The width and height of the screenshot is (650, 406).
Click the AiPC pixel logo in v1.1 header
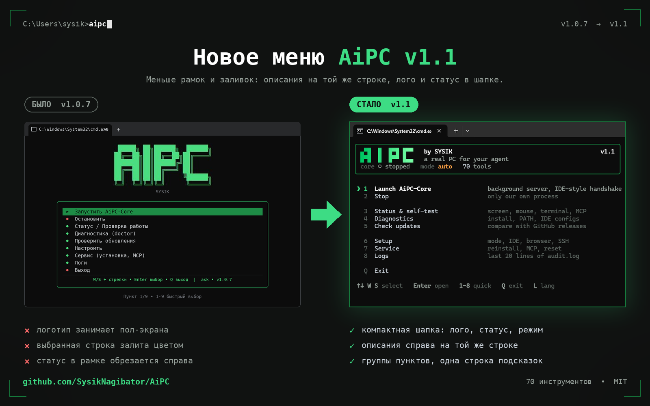(x=387, y=155)
